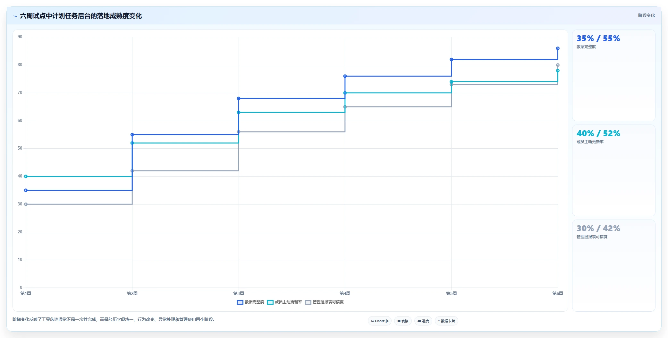
Task: Click 管理层报表可信度 point at 第6周 (80)
Action: pyautogui.click(x=558, y=65)
